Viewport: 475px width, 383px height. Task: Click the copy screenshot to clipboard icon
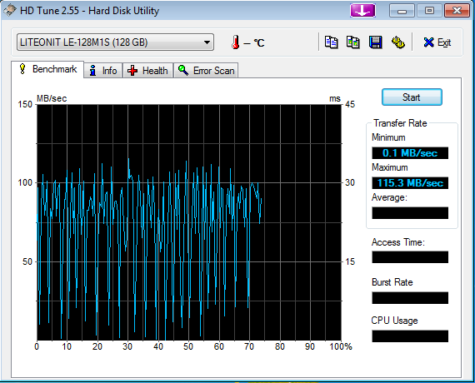(x=353, y=42)
